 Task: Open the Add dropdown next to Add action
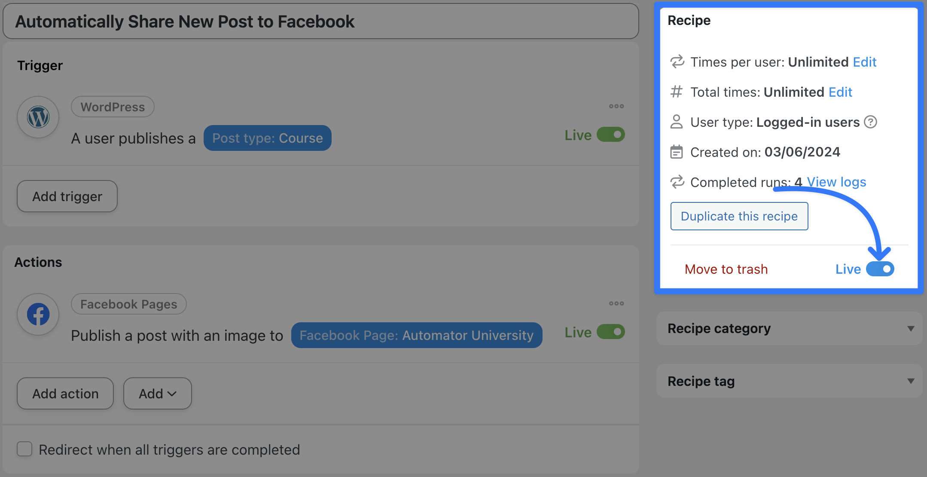pyautogui.click(x=157, y=394)
